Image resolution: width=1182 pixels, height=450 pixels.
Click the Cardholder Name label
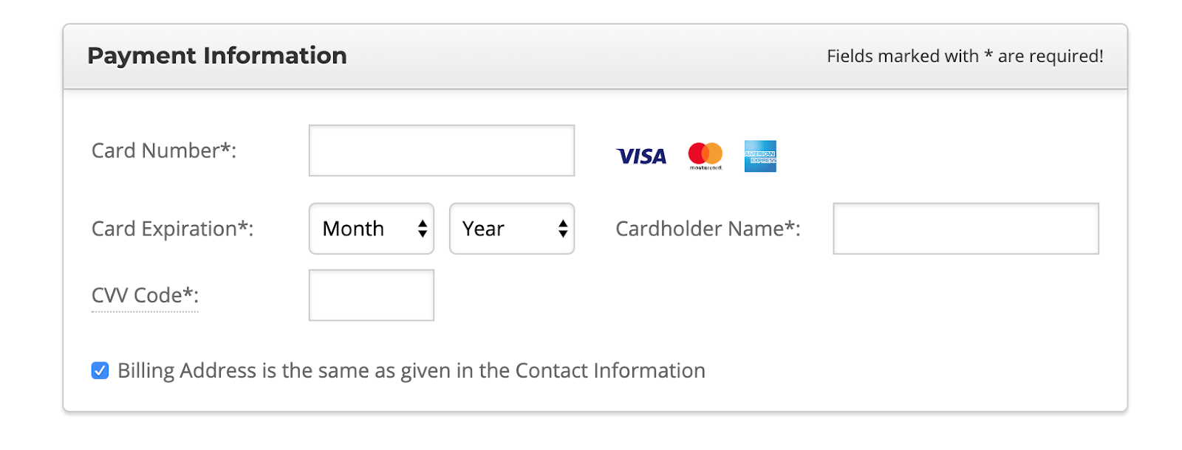pos(708,229)
